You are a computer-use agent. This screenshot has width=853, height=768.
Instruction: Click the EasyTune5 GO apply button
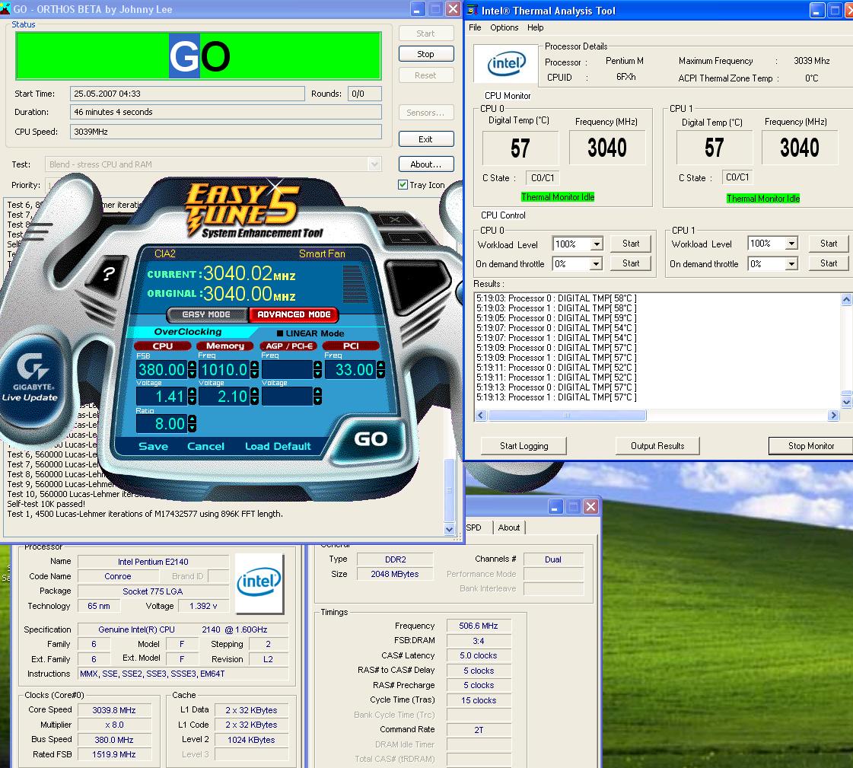371,438
